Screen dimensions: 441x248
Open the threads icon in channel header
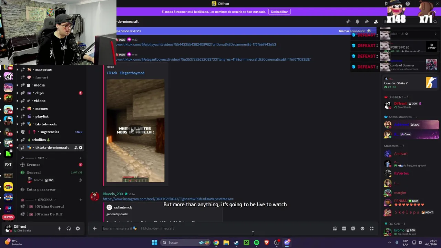(x=348, y=21)
